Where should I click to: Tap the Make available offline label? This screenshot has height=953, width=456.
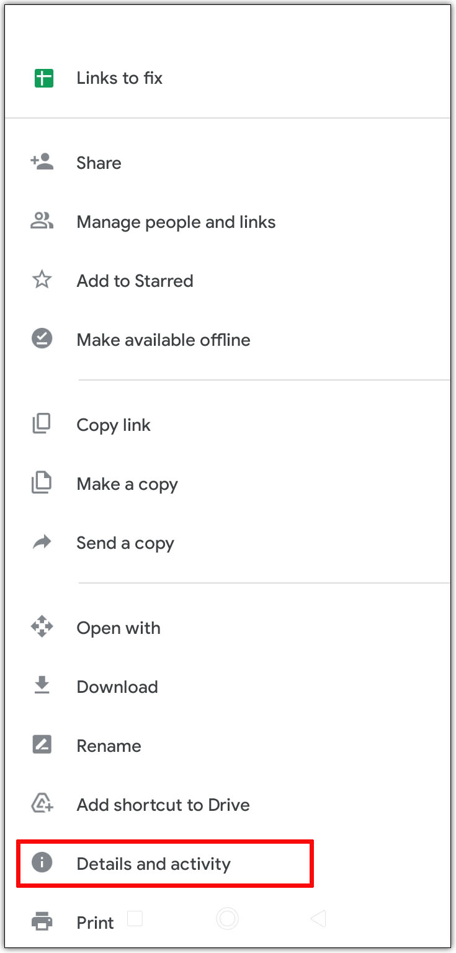tap(163, 340)
